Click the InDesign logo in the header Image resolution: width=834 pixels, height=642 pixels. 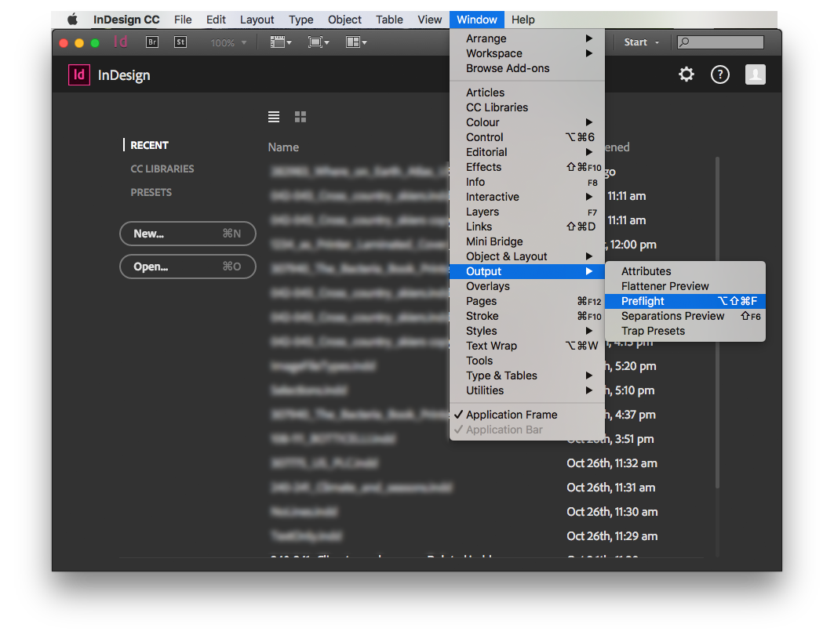78,75
